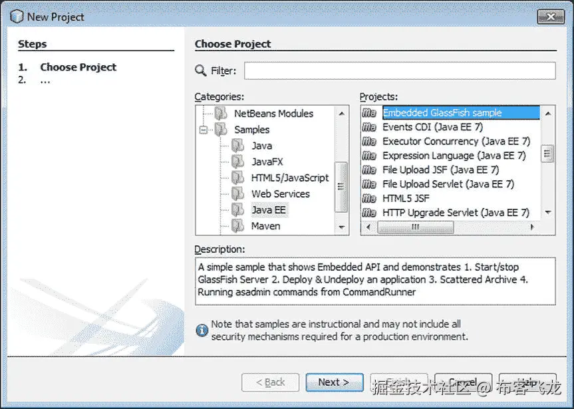Click the Filter magnifier icon

tap(201, 70)
